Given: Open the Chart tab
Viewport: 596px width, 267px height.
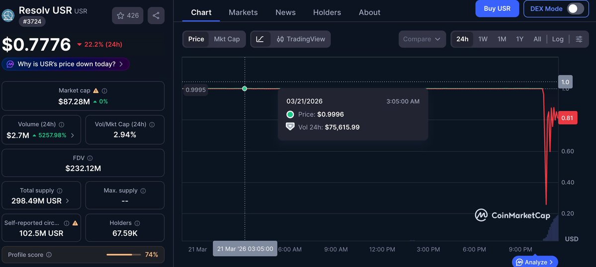Looking at the screenshot, I should [x=201, y=12].
